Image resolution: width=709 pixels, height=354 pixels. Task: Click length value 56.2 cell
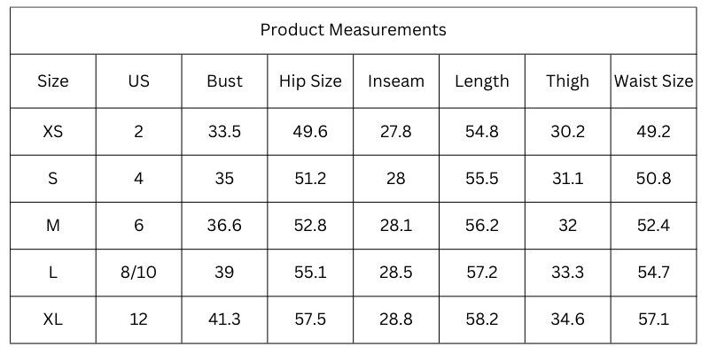click(482, 226)
